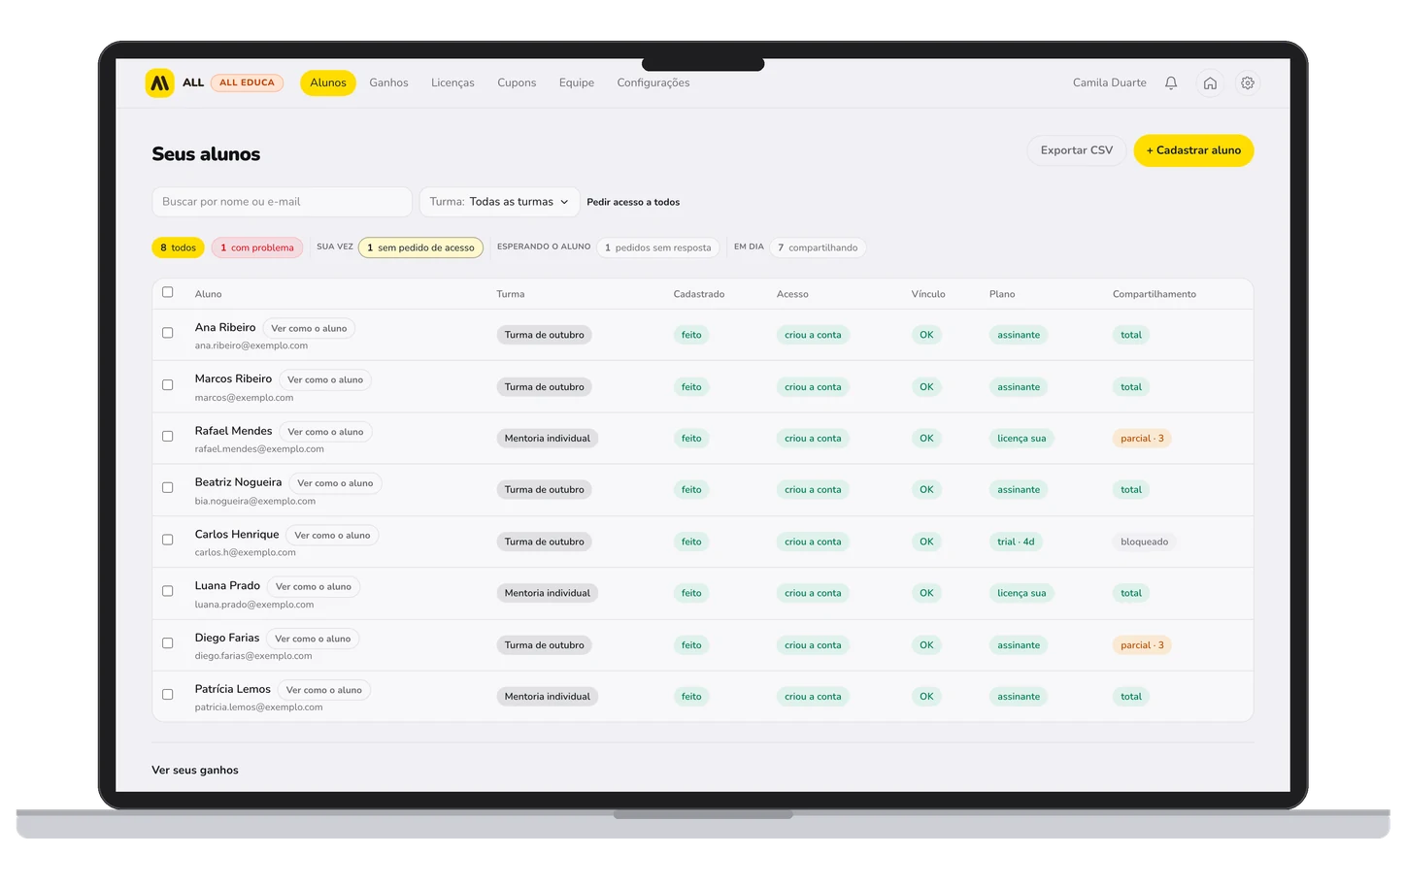Click the Turma column header
This screenshot has width=1406, height=887.
(x=511, y=294)
